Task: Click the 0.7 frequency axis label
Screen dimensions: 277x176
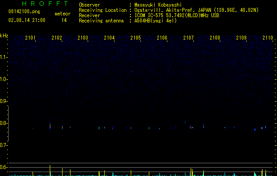Action: (4, 145)
